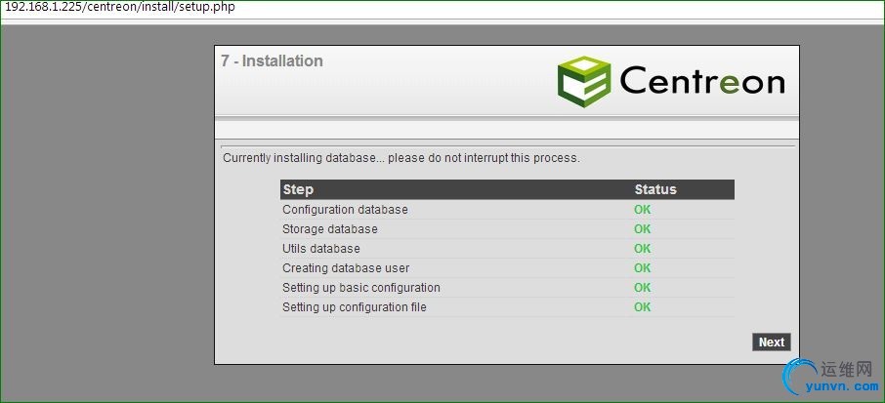The height and width of the screenshot is (403, 885).
Task: Click the 'Currently installing database' message
Action: 400,158
